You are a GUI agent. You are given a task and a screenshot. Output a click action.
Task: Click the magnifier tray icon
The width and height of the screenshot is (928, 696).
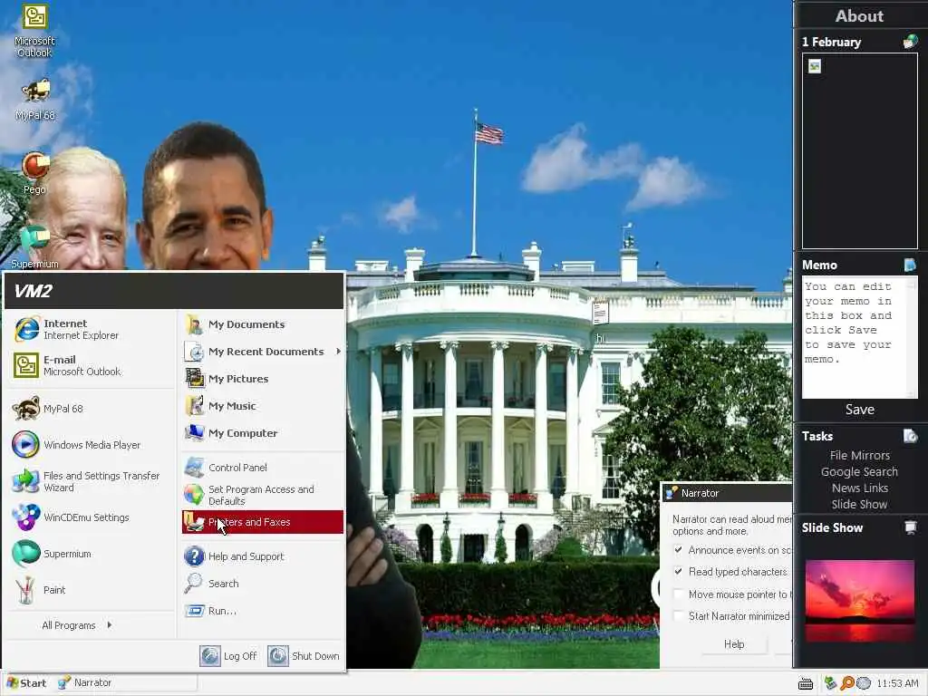tap(847, 683)
